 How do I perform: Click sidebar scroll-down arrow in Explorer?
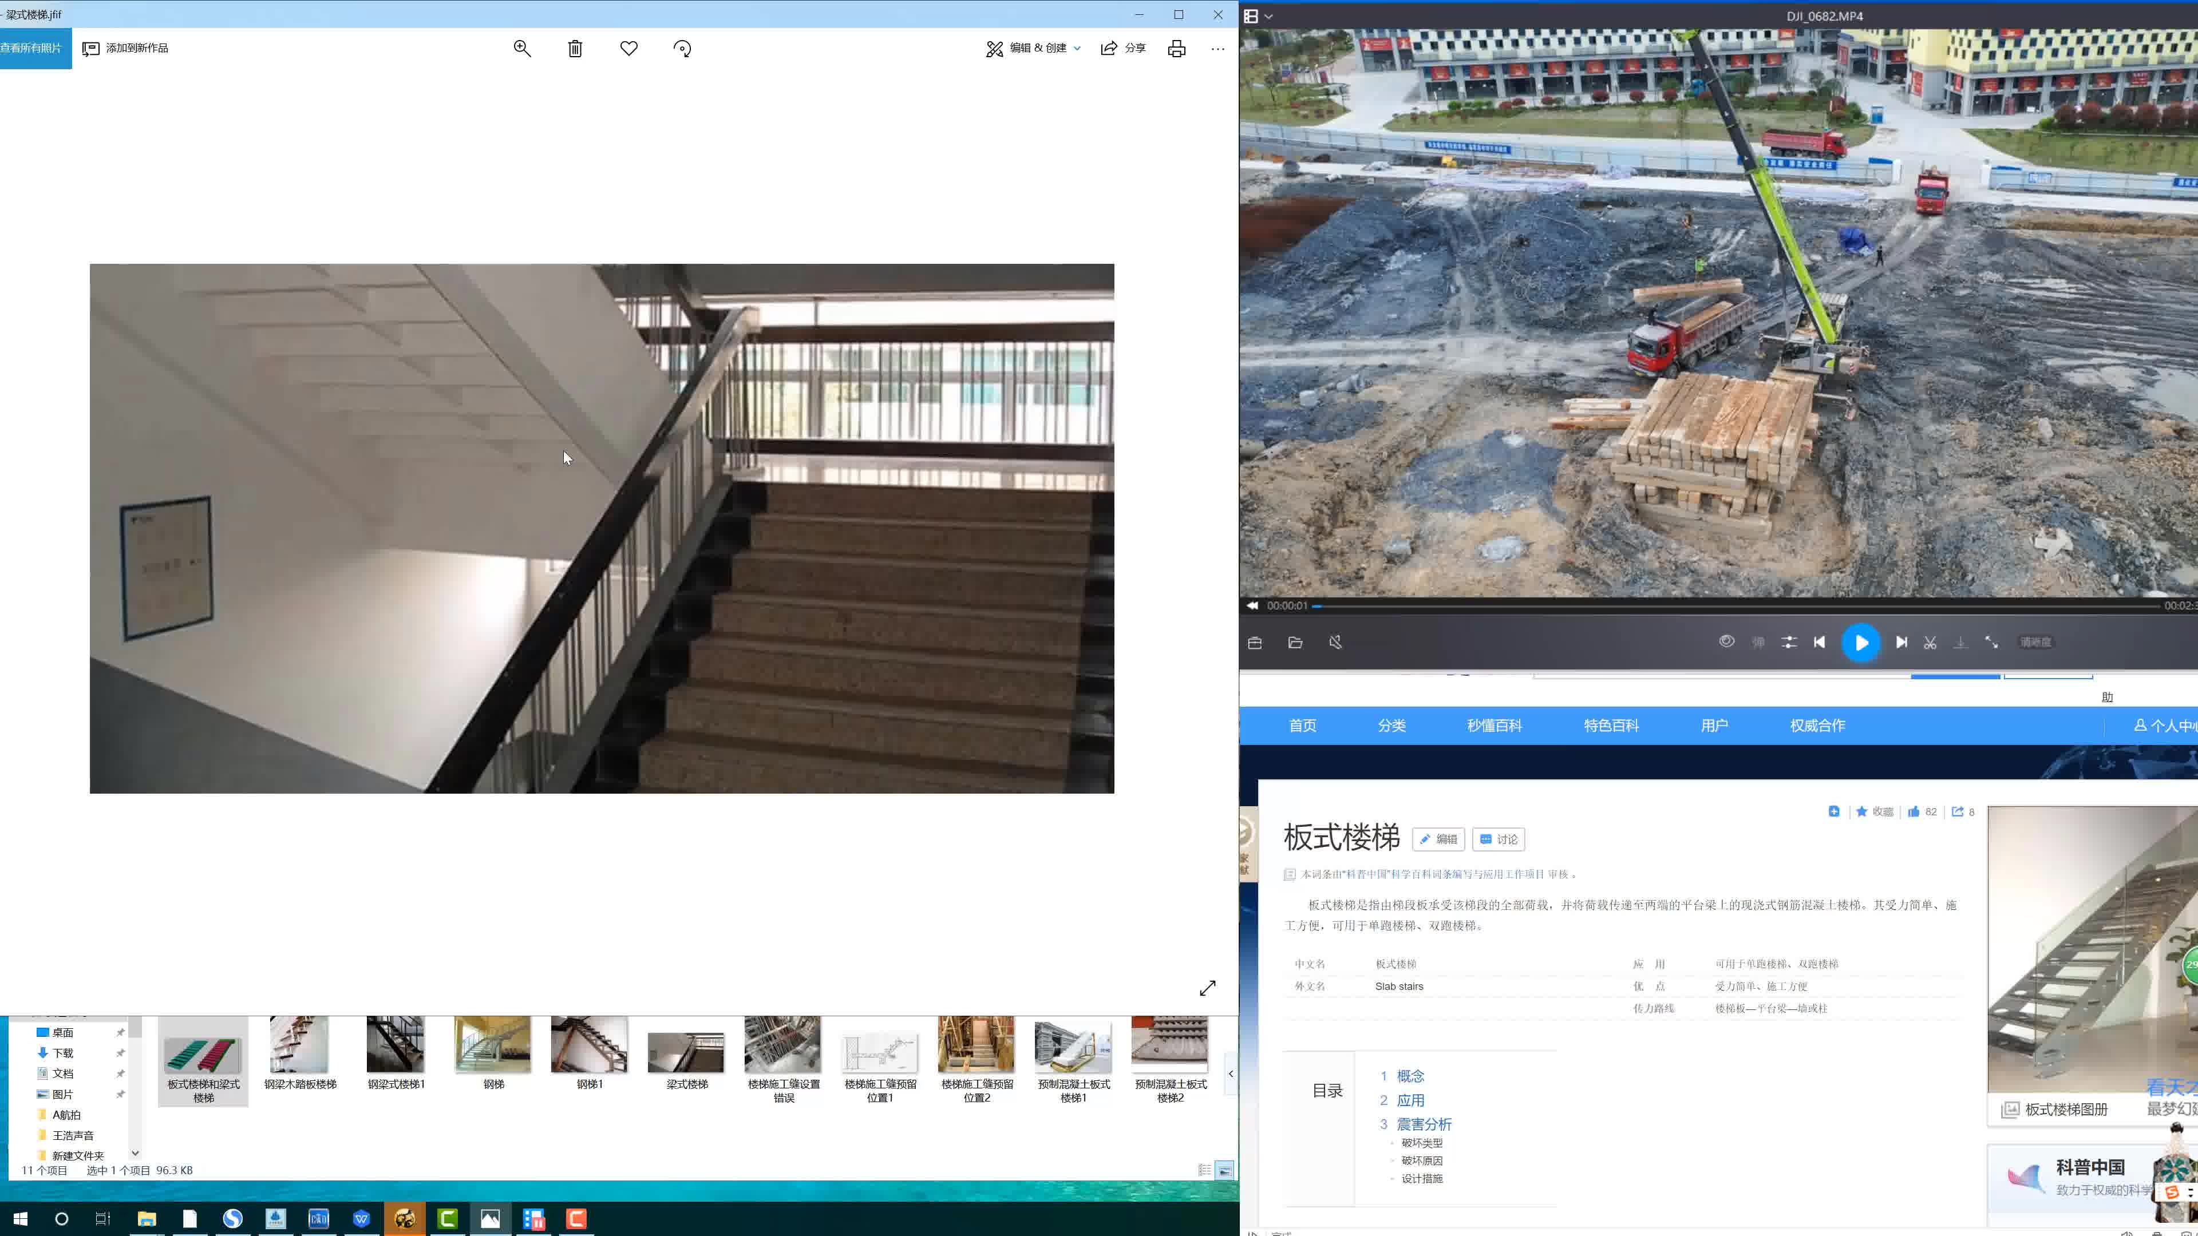coord(135,1153)
